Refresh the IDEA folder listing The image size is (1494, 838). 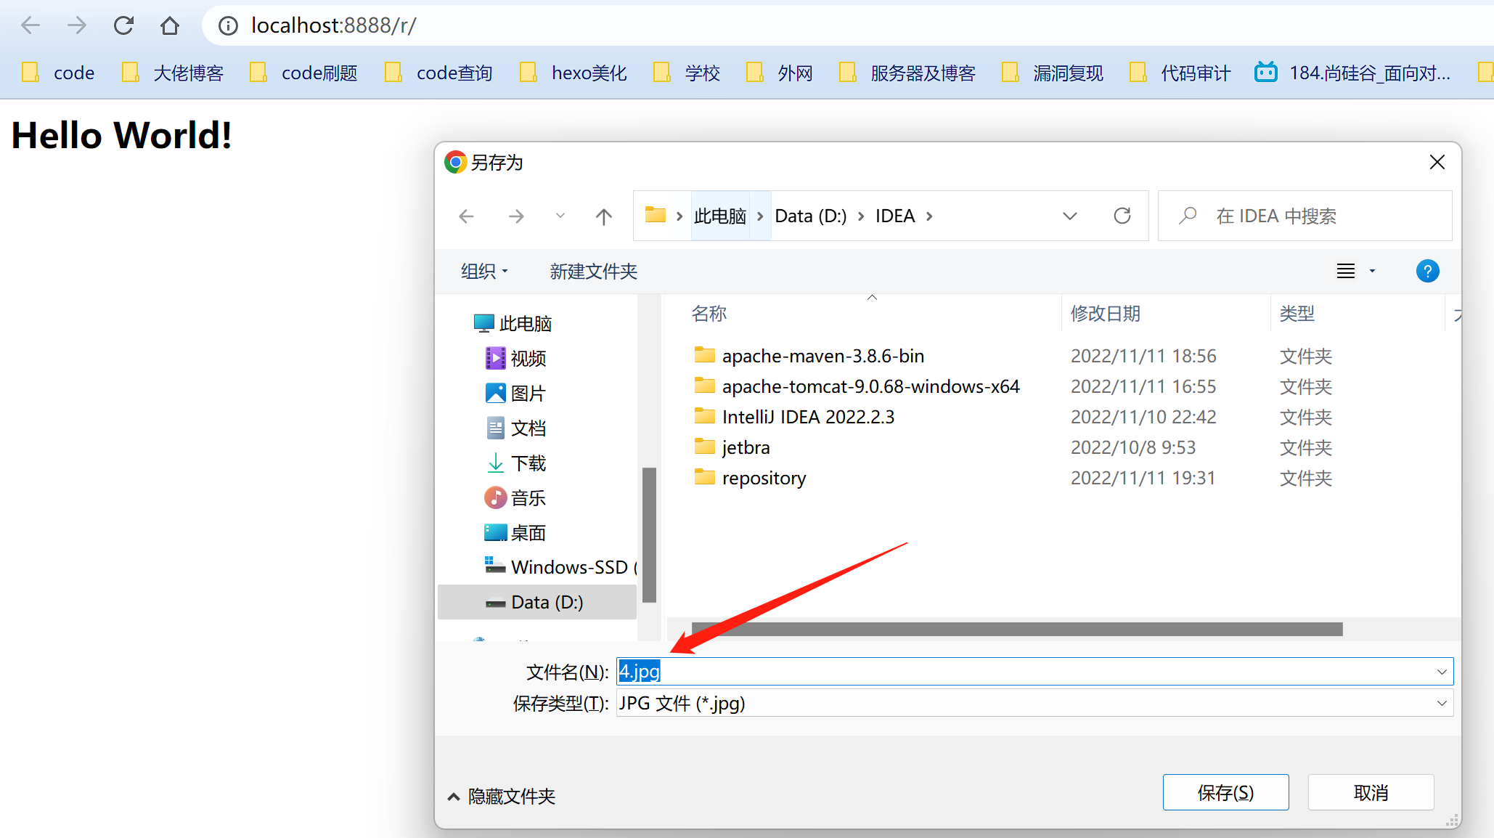point(1122,216)
